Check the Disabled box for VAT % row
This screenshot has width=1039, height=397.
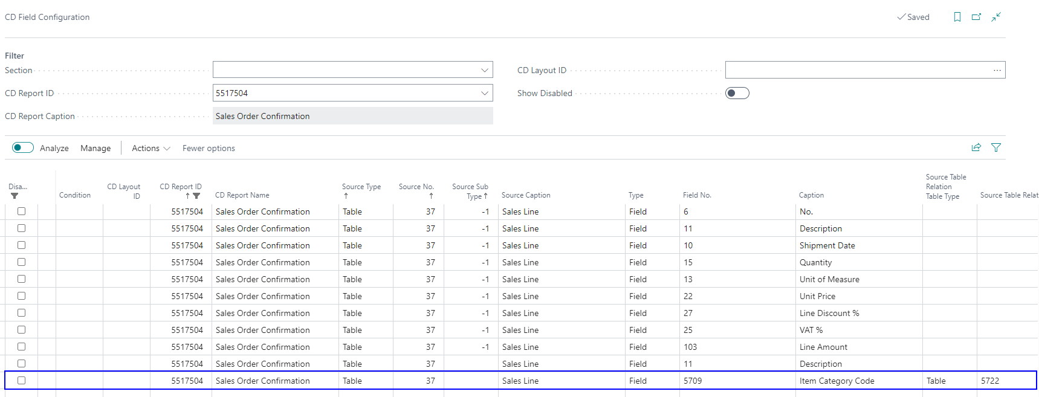[22, 330]
